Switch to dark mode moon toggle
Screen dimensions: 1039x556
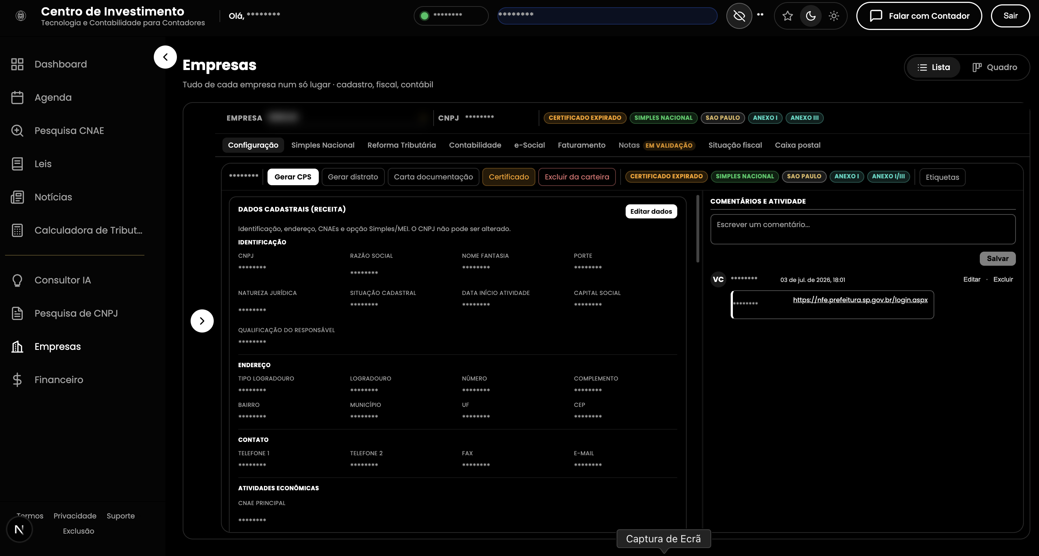(x=811, y=16)
